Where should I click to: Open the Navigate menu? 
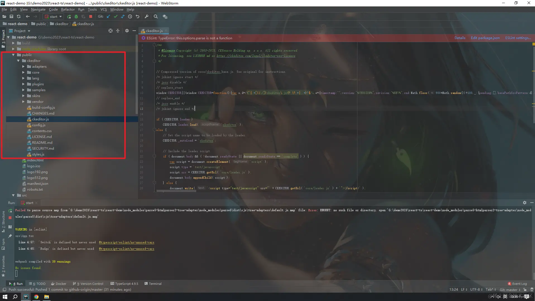pos(38,9)
